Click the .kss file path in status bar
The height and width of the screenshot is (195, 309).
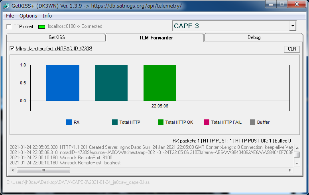pos(78,182)
